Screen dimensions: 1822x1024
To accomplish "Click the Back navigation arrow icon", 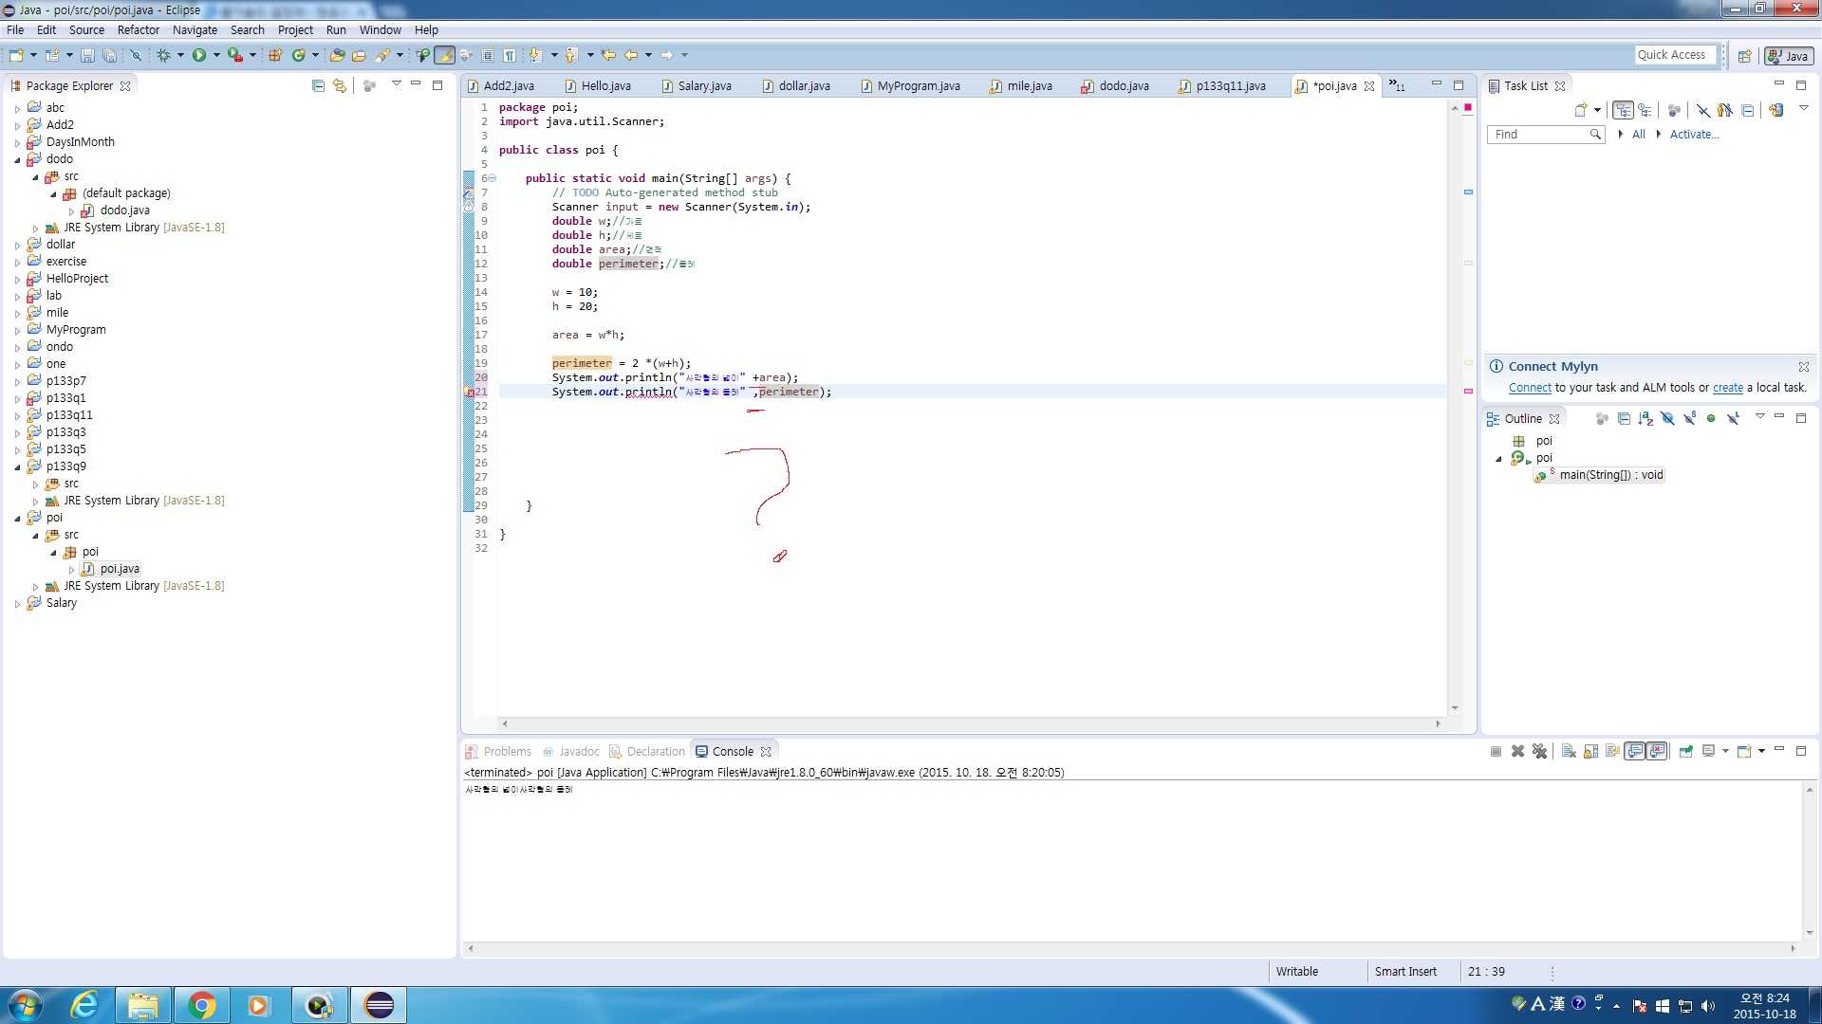I will coord(631,56).
